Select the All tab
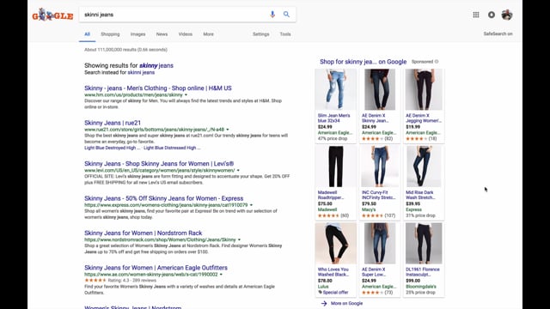 (87, 34)
